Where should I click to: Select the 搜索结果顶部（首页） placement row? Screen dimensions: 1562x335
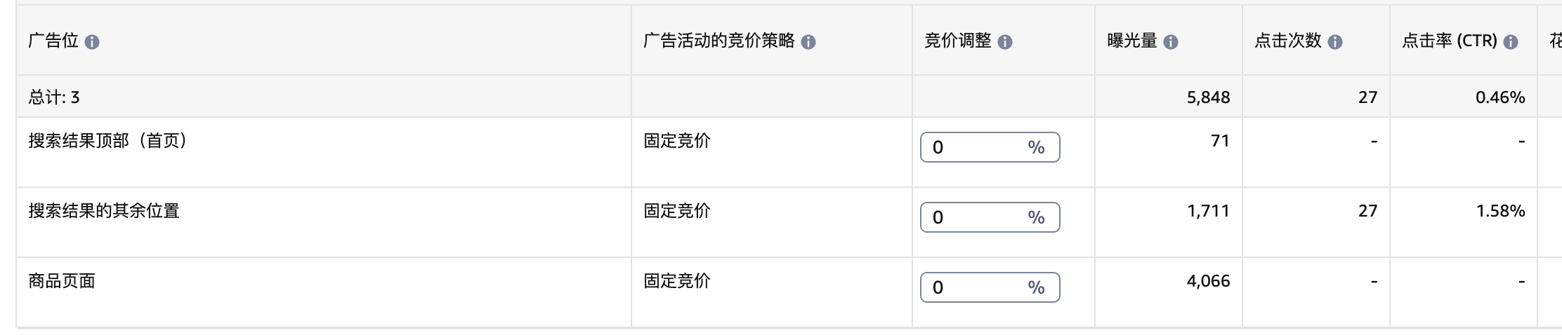(110, 141)
